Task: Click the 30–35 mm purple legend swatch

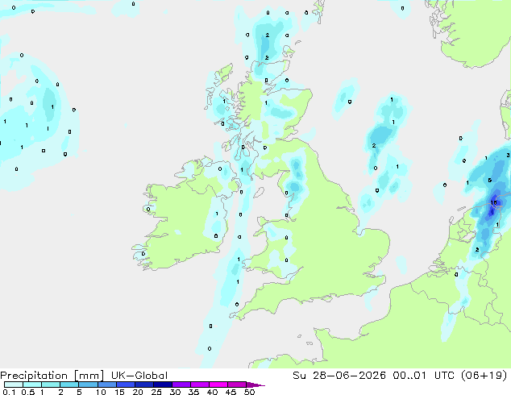Action: click(x=181, y=385)
